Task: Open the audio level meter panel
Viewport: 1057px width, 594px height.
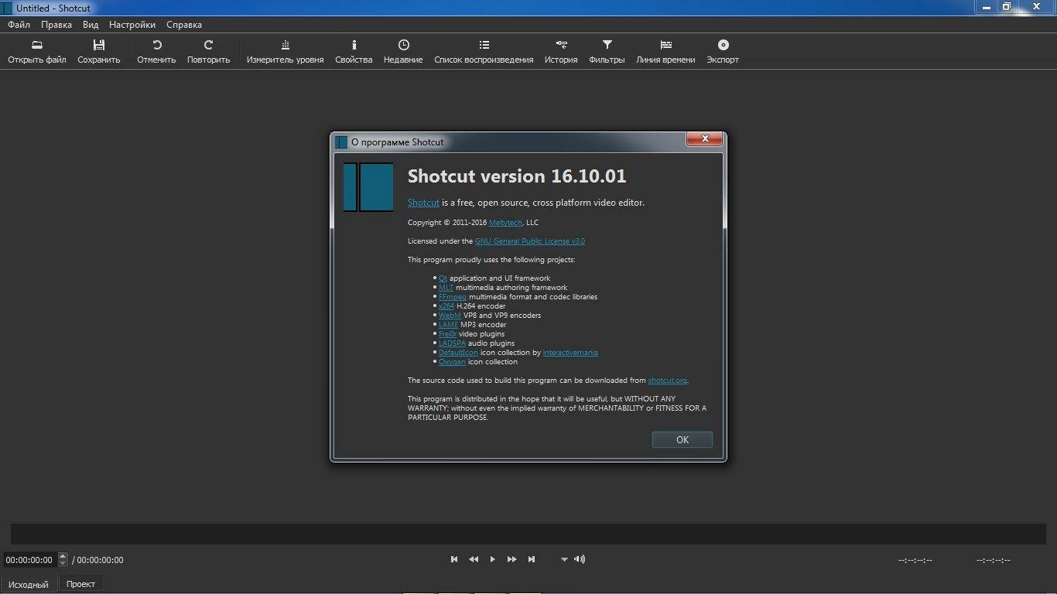Action: 285,52
